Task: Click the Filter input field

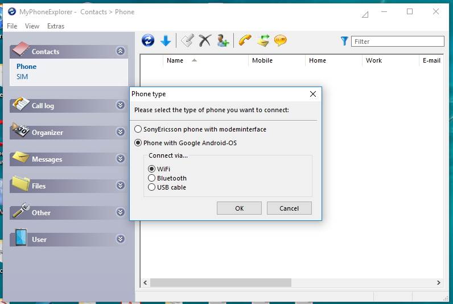Action: click(x=398, y=42)
